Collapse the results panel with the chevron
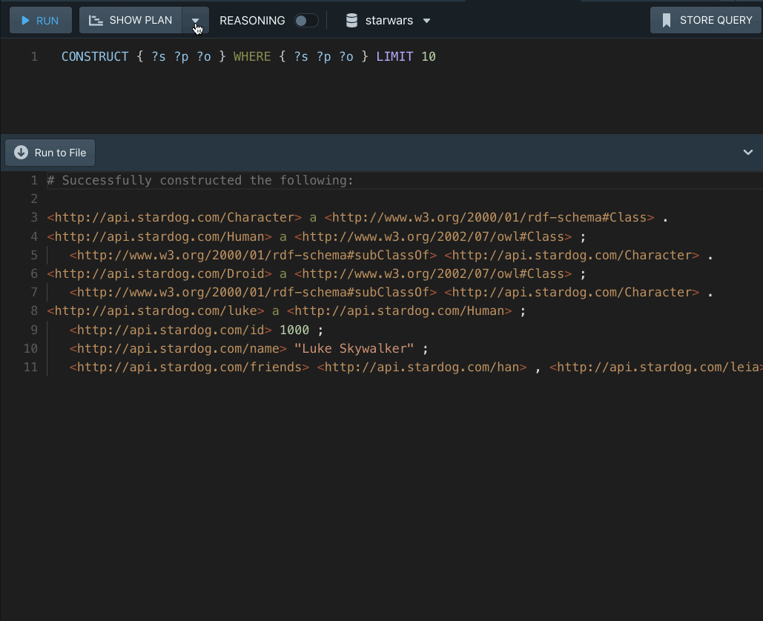This screenshot has width=763, height=621. [747, 153]
